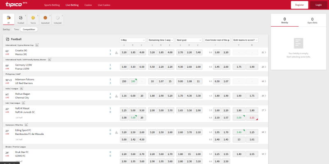The image size is (329, 164).
Task: Open Bamboutos FC de Mbouda match
Action: [29, 134]
